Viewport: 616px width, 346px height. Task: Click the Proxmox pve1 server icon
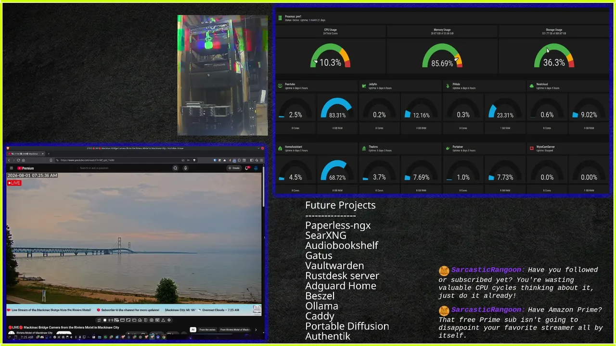[280, 18]
